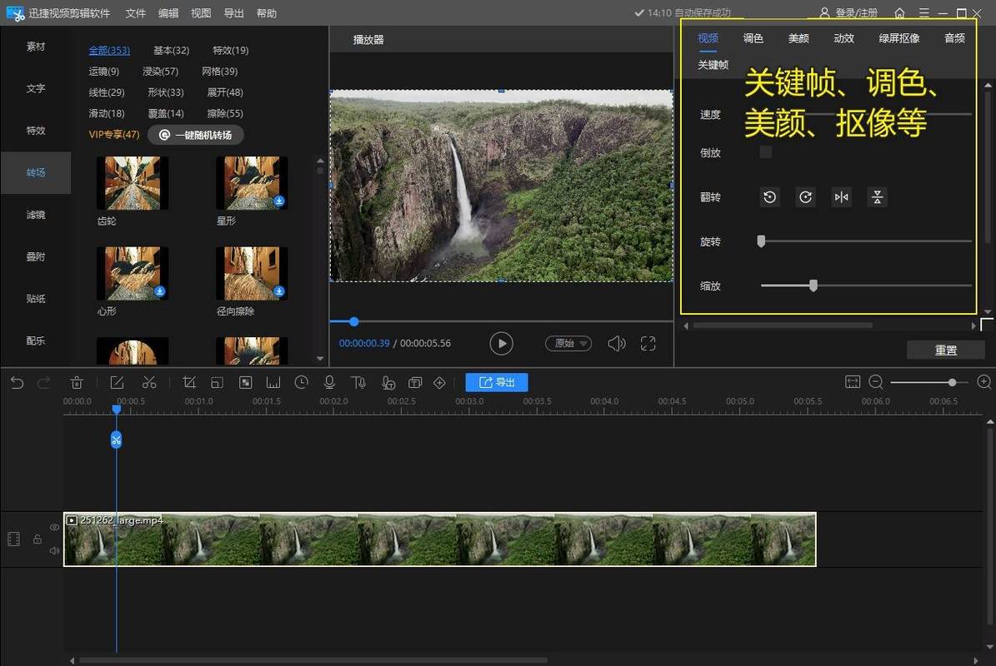
Task: Toggle track visibility eye icon
Action: [x=55, y=527]
